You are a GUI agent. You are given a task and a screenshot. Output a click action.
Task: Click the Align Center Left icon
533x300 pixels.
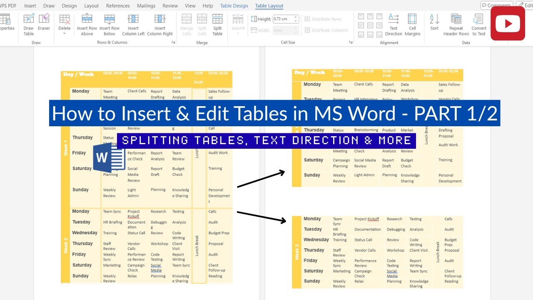(x=361, y=25)
